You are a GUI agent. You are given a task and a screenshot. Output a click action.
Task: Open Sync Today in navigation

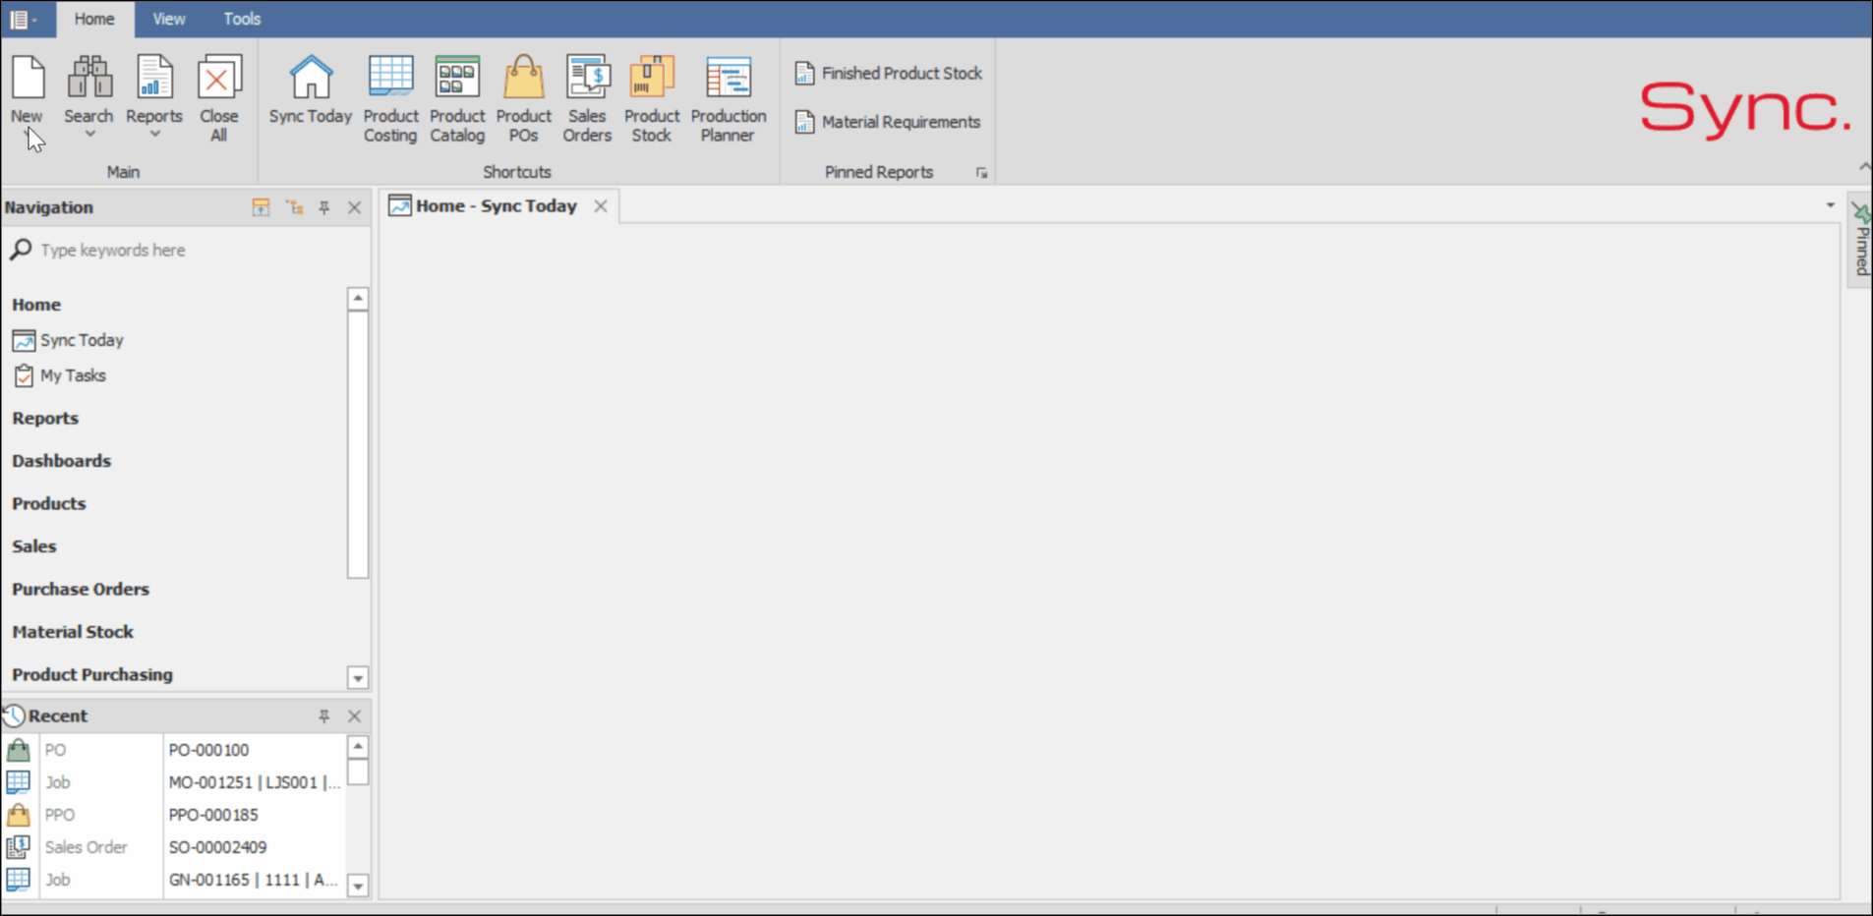coord(82,340)
